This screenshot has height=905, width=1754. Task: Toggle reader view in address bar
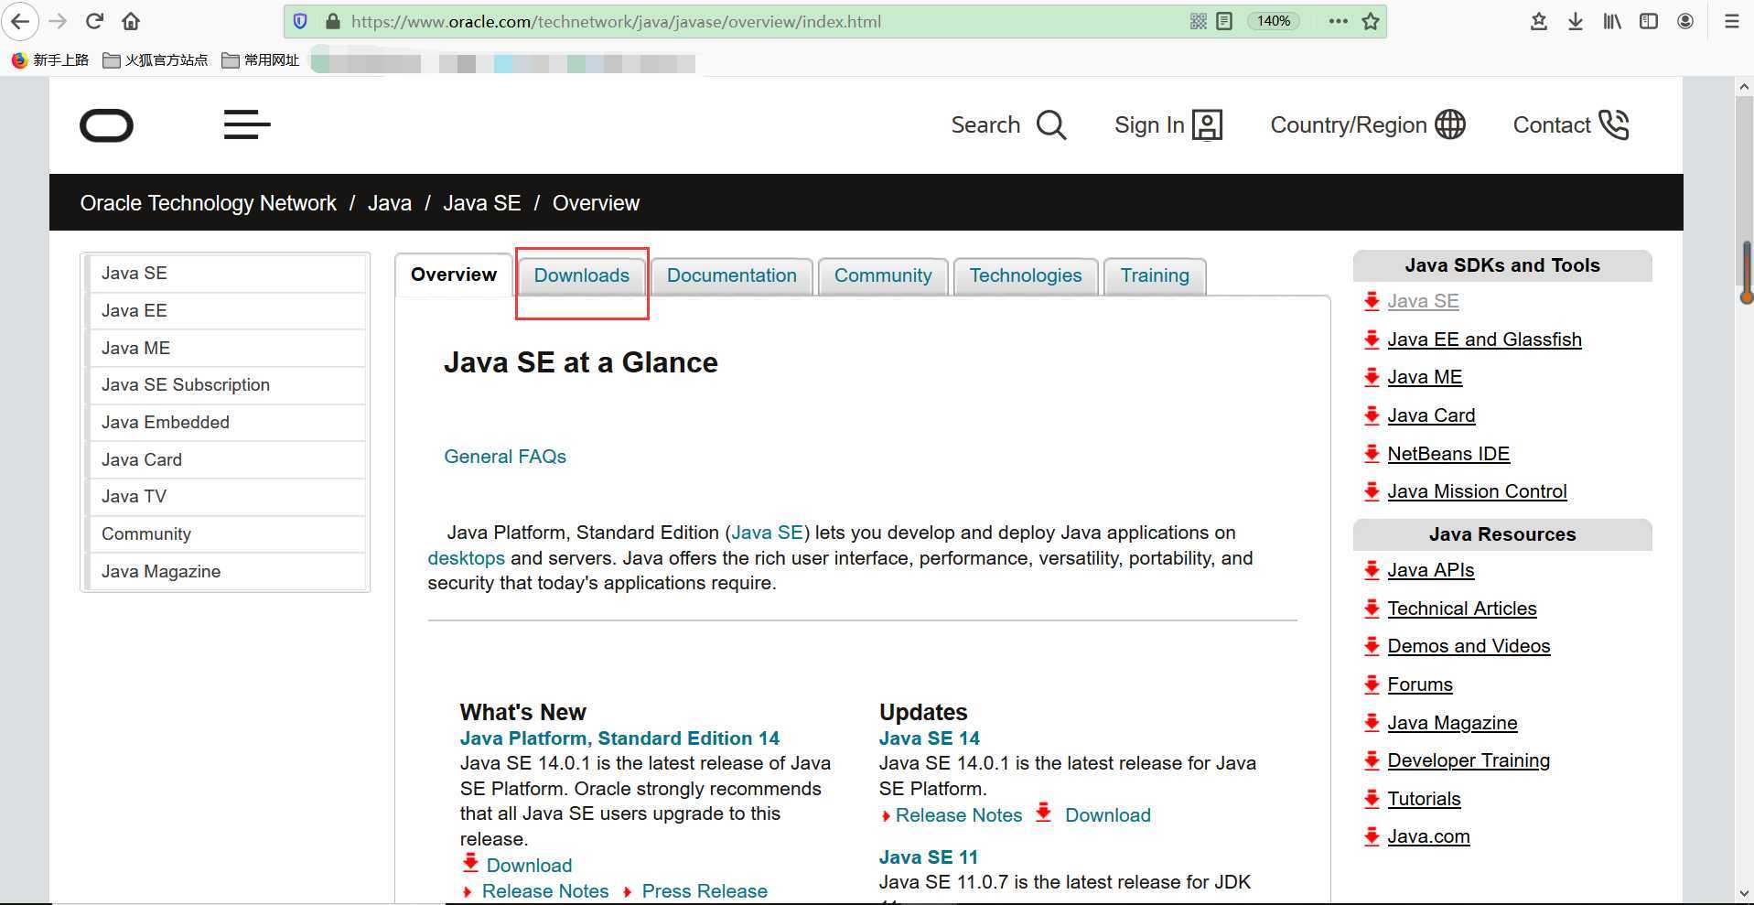point(1224,21)
